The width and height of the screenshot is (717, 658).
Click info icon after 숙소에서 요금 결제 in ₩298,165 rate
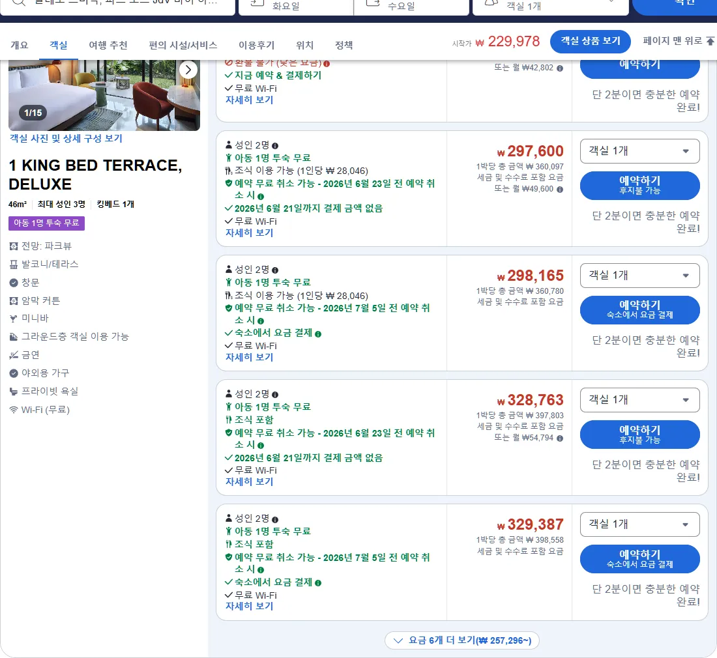point(318,334)
